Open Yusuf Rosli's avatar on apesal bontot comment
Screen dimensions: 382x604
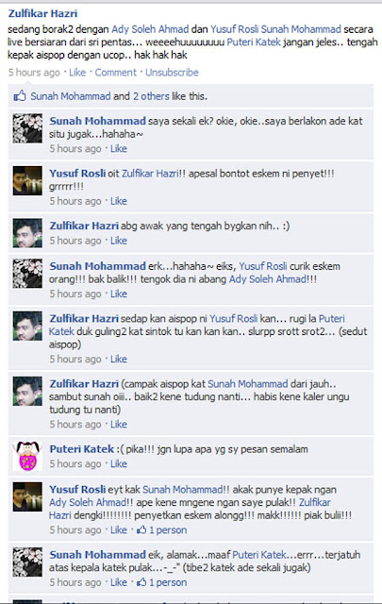click(27, 180)
